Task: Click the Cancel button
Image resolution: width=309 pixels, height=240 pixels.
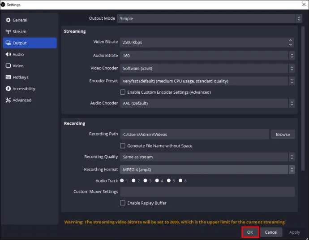Action: tap(271, 232)
